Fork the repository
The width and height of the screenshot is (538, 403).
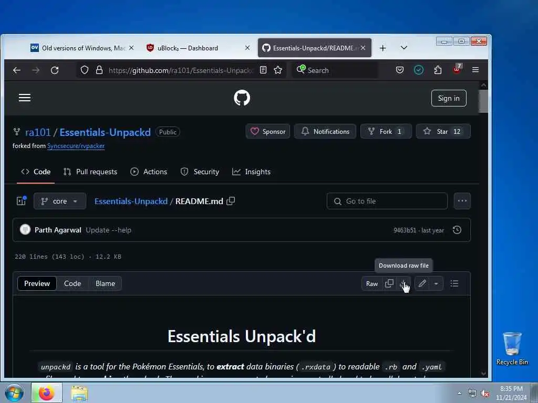coord(386,132)
